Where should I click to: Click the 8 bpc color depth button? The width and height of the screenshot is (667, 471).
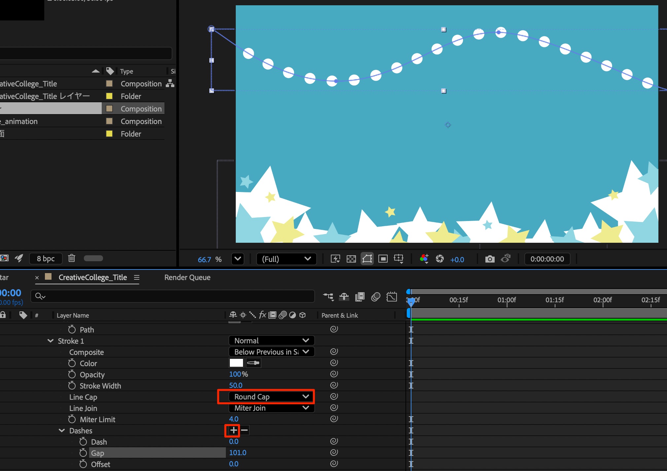click(46, 259)
